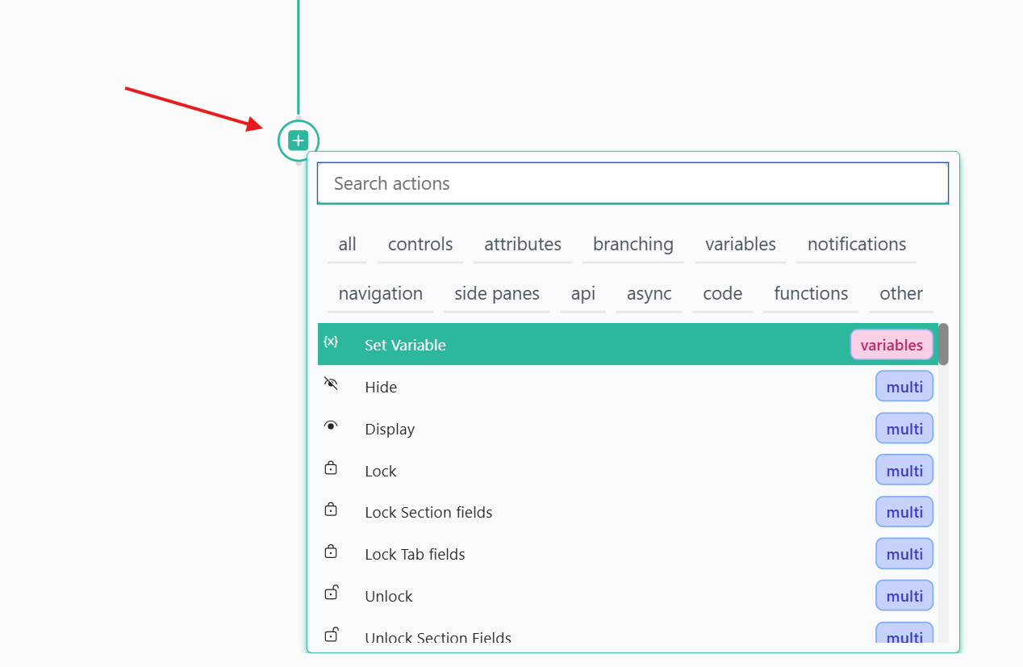
Task: Click multi badge on Lock Section fields
Action: coord(904,512)
